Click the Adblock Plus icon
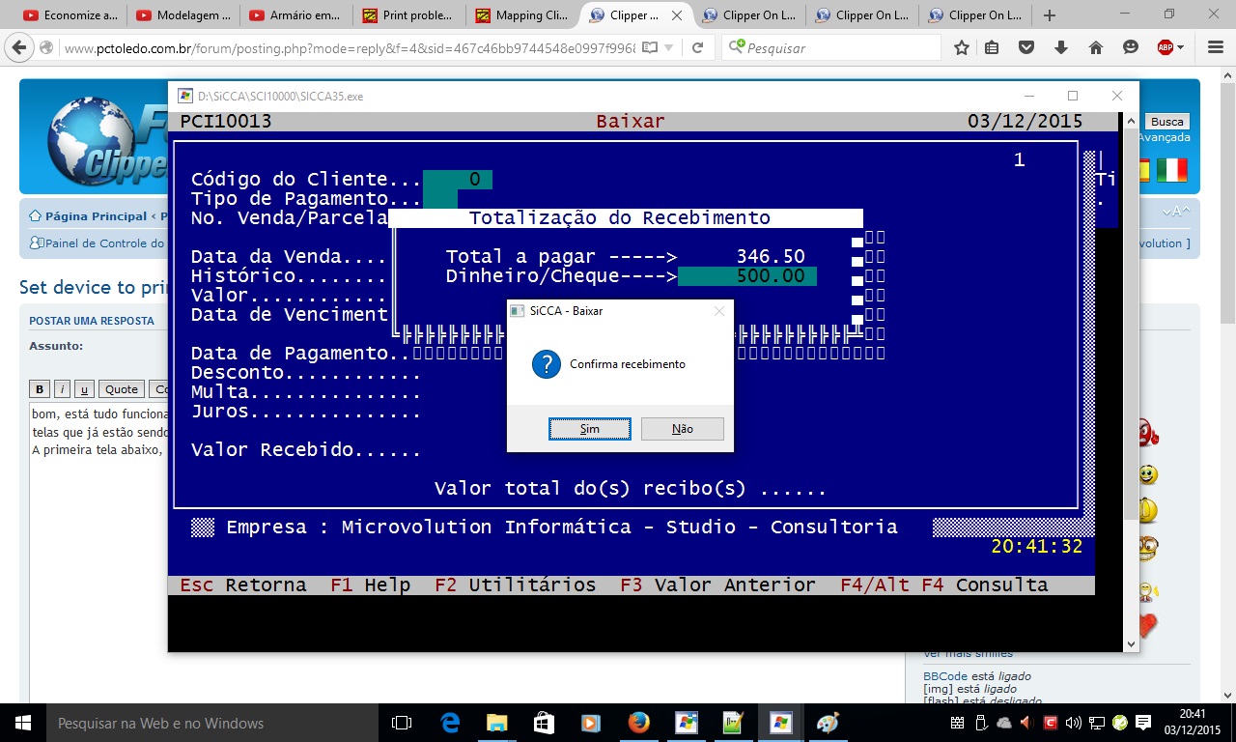 [1164, 47]
